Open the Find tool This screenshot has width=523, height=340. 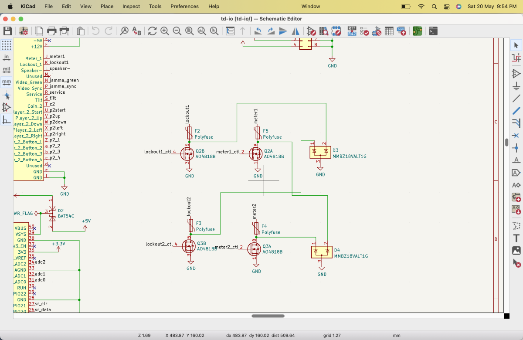[x=124, y=31]
